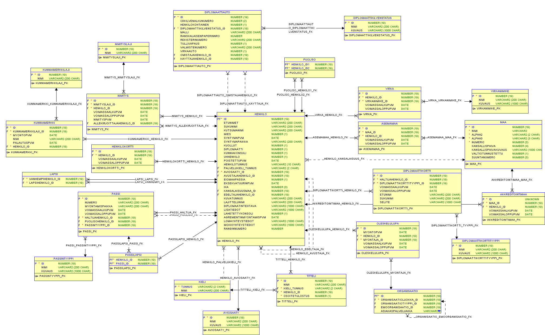Click the AKKREDITOINTIMAA_MAA_FK relationship label
This screenshot has width=545, height=335.
tap(512, 180)
